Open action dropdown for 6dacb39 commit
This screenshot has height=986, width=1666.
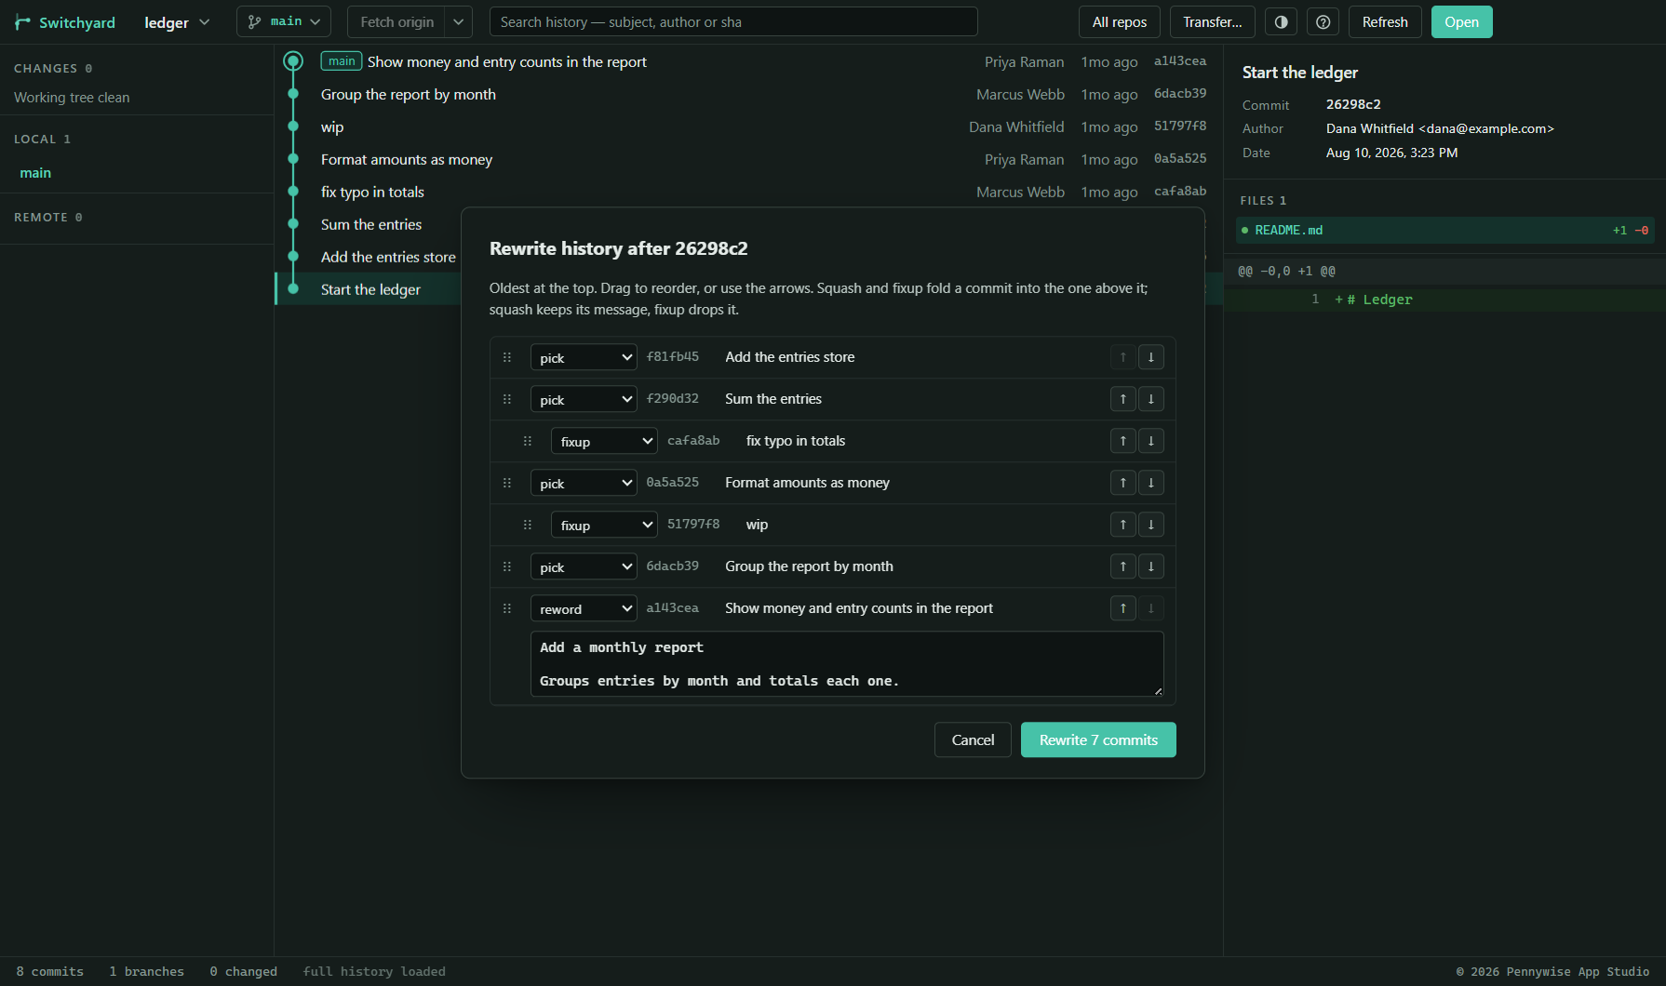click(584, 566)
